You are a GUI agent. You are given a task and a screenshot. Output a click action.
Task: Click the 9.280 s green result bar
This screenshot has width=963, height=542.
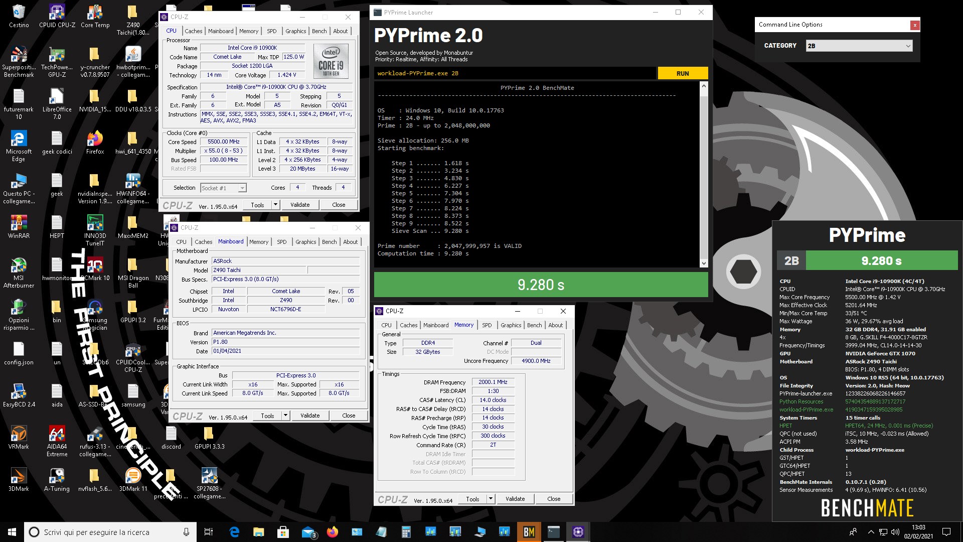pyautogui.click(x=541, y=285)
